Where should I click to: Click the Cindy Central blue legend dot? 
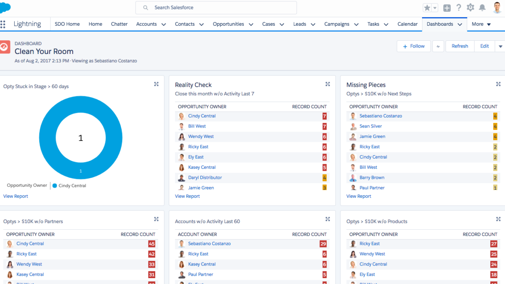[x=55, y=186]
